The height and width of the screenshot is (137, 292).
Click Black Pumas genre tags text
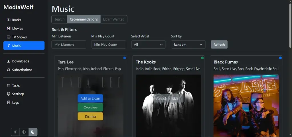click(246, 69)
